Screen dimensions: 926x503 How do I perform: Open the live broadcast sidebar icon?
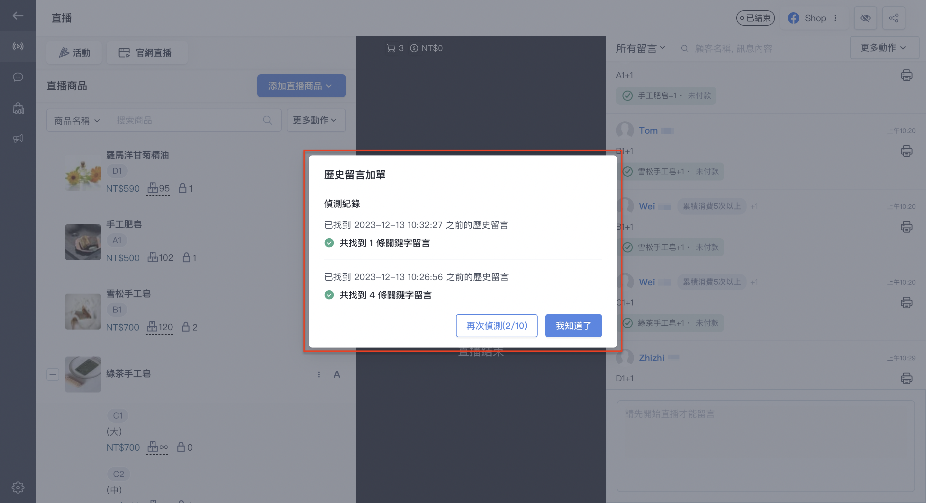tap(18, 46)
